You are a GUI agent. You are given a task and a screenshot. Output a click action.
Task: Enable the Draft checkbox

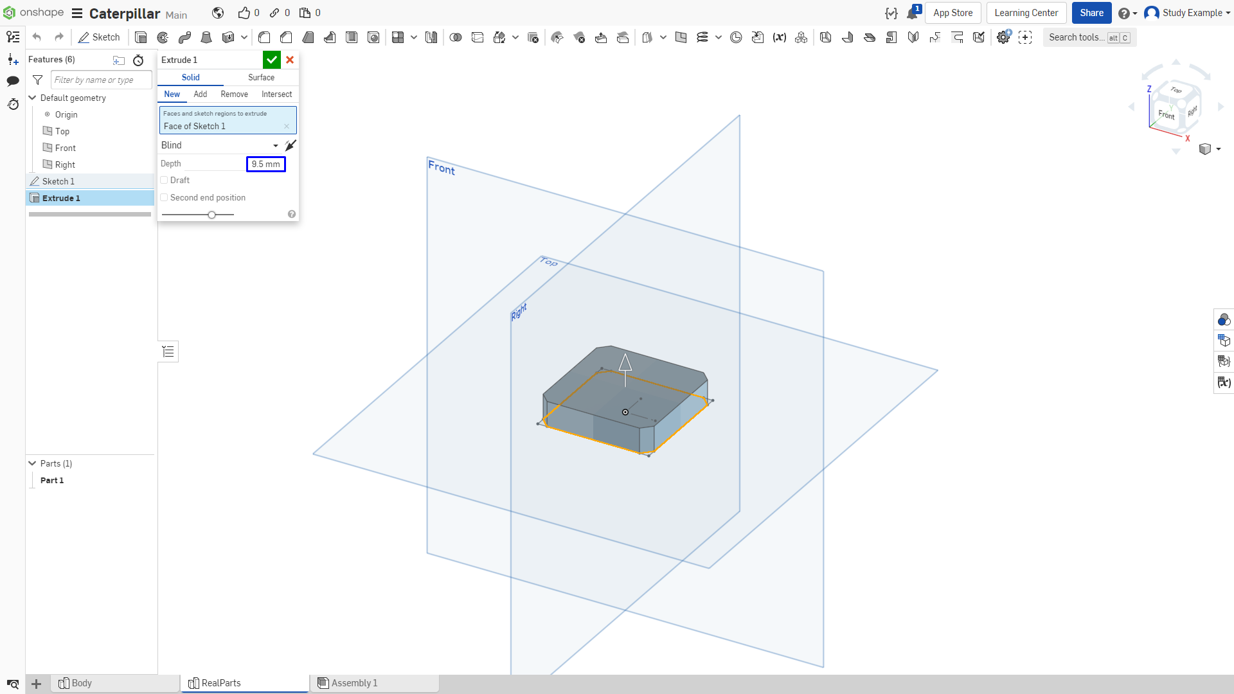click(165, 181)
